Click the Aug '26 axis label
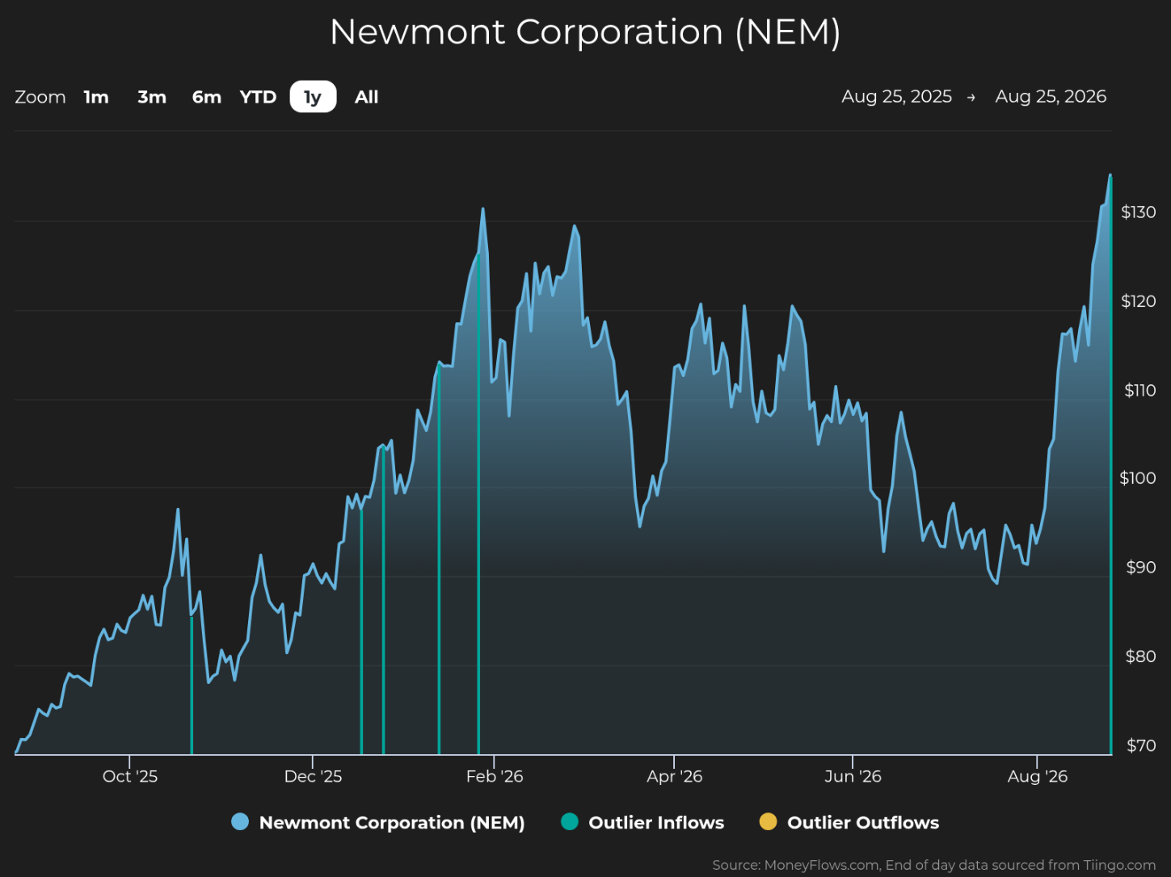 1038,776
